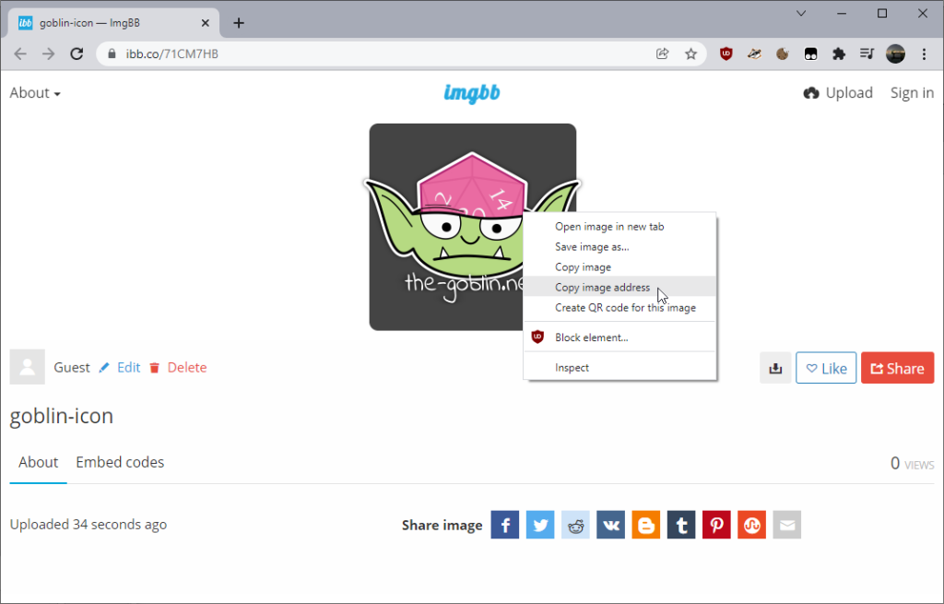944x604 pixels.
Task: Select Block element... menu entry
Action: [x=619, y=338]
